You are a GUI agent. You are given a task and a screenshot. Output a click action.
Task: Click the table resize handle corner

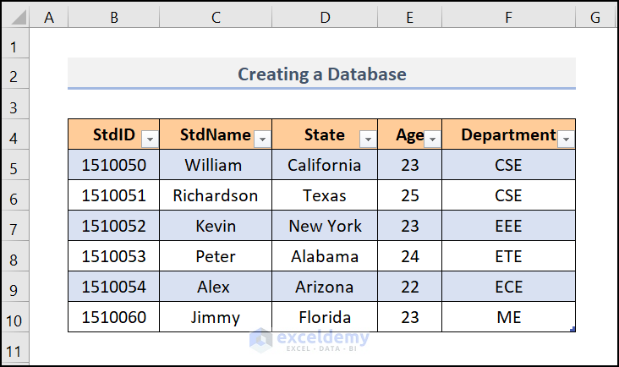tap(572, 329)
